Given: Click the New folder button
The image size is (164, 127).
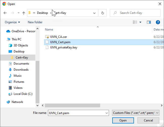Looking at the screenshot, I should coord(35,22).
